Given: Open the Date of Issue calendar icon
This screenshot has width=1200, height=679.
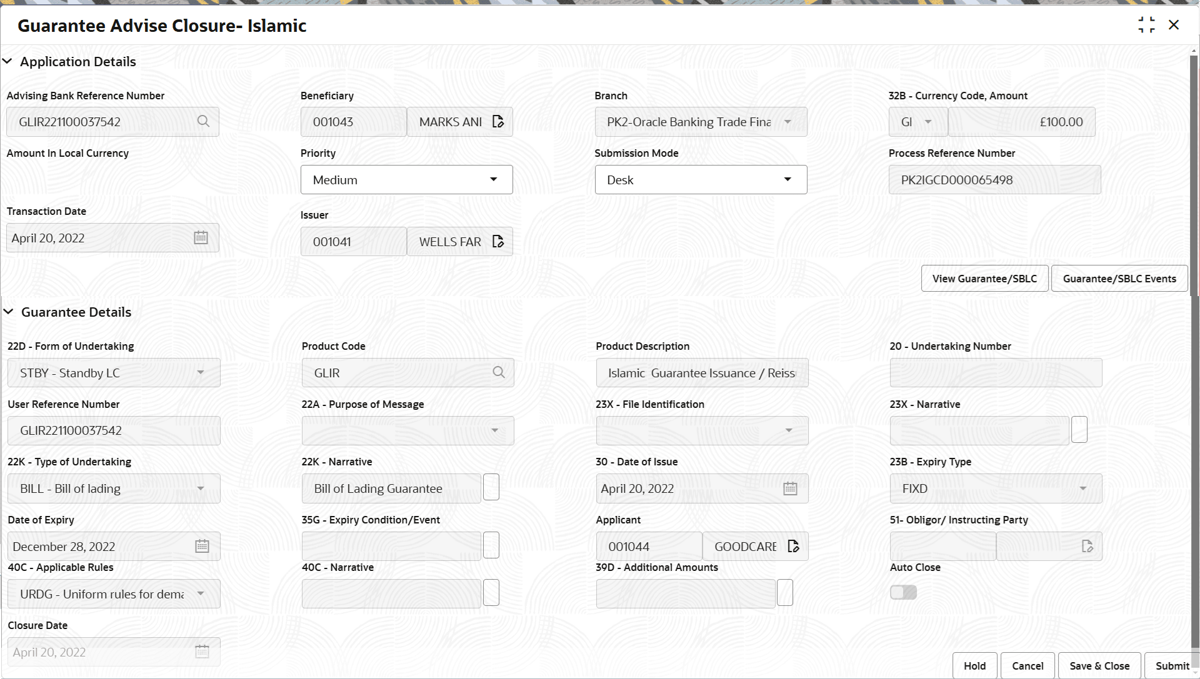Looking at the screenshot, I should 790,489.
